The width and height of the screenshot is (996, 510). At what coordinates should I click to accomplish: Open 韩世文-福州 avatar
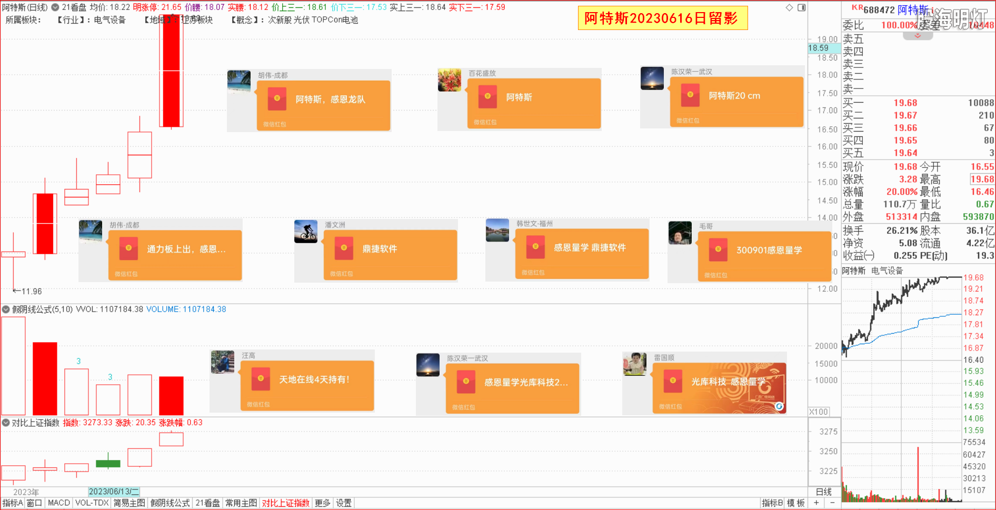[x=497, y=230]
